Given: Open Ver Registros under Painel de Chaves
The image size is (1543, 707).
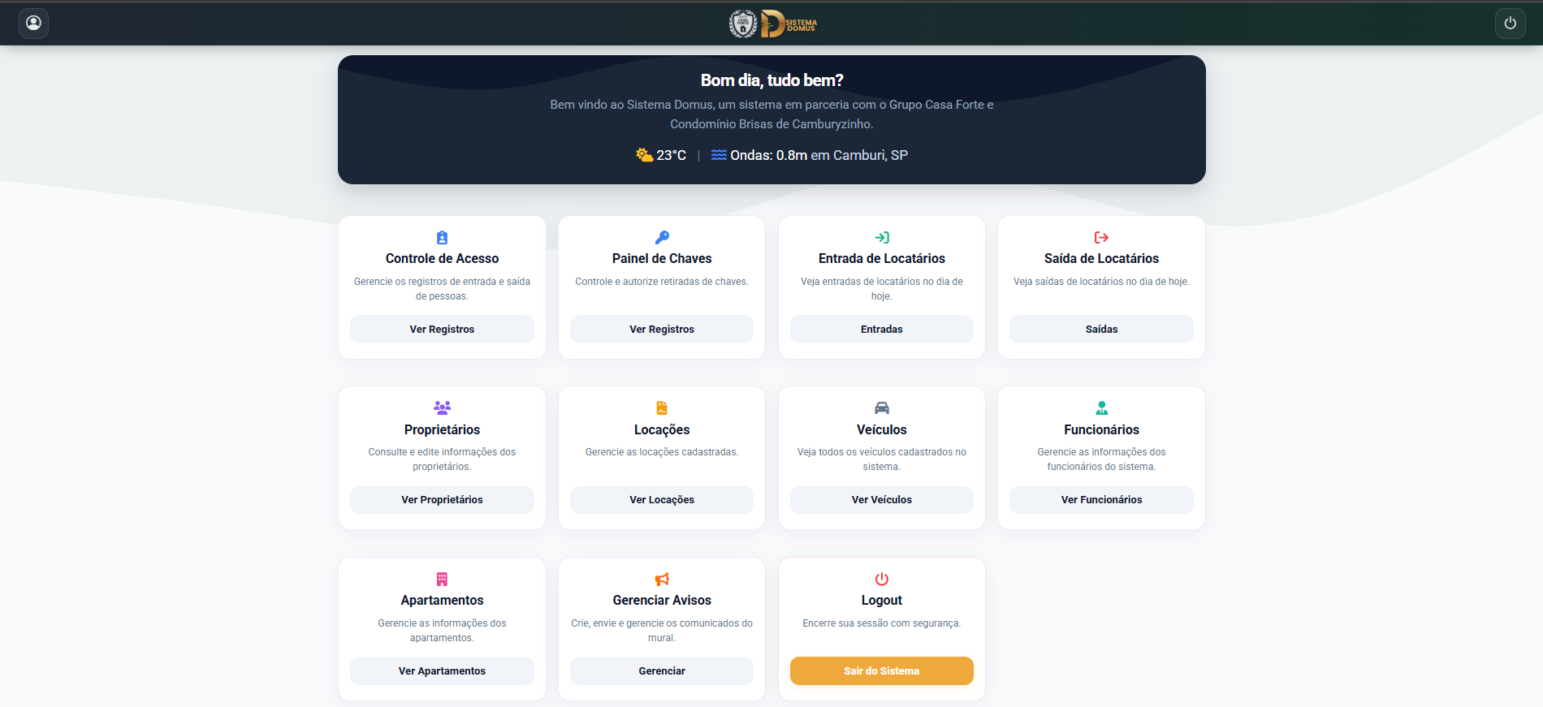Looking at the screenshot, I should tap(662, 330).
